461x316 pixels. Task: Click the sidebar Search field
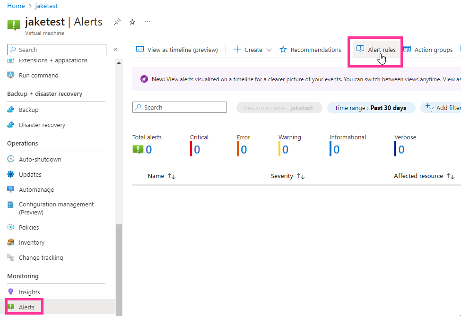coord(57,50)
